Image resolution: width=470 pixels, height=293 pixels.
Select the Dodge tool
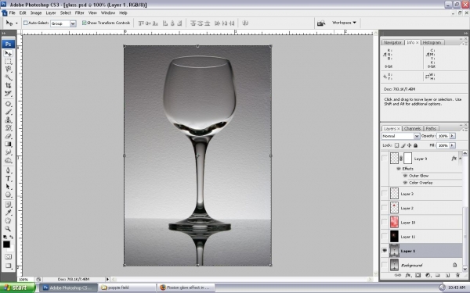click(8, 160)
